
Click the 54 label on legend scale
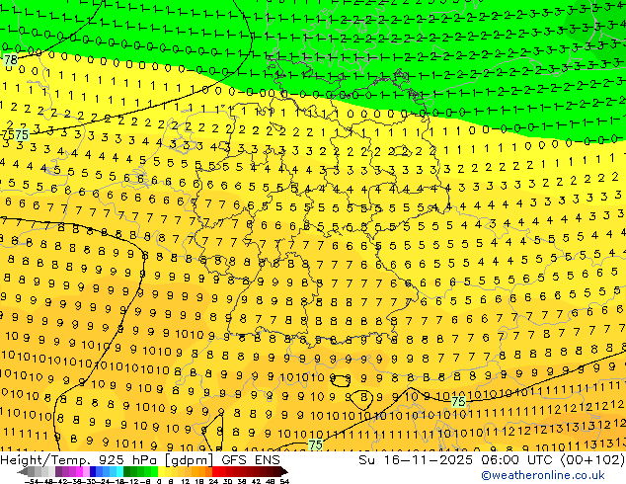284,481
